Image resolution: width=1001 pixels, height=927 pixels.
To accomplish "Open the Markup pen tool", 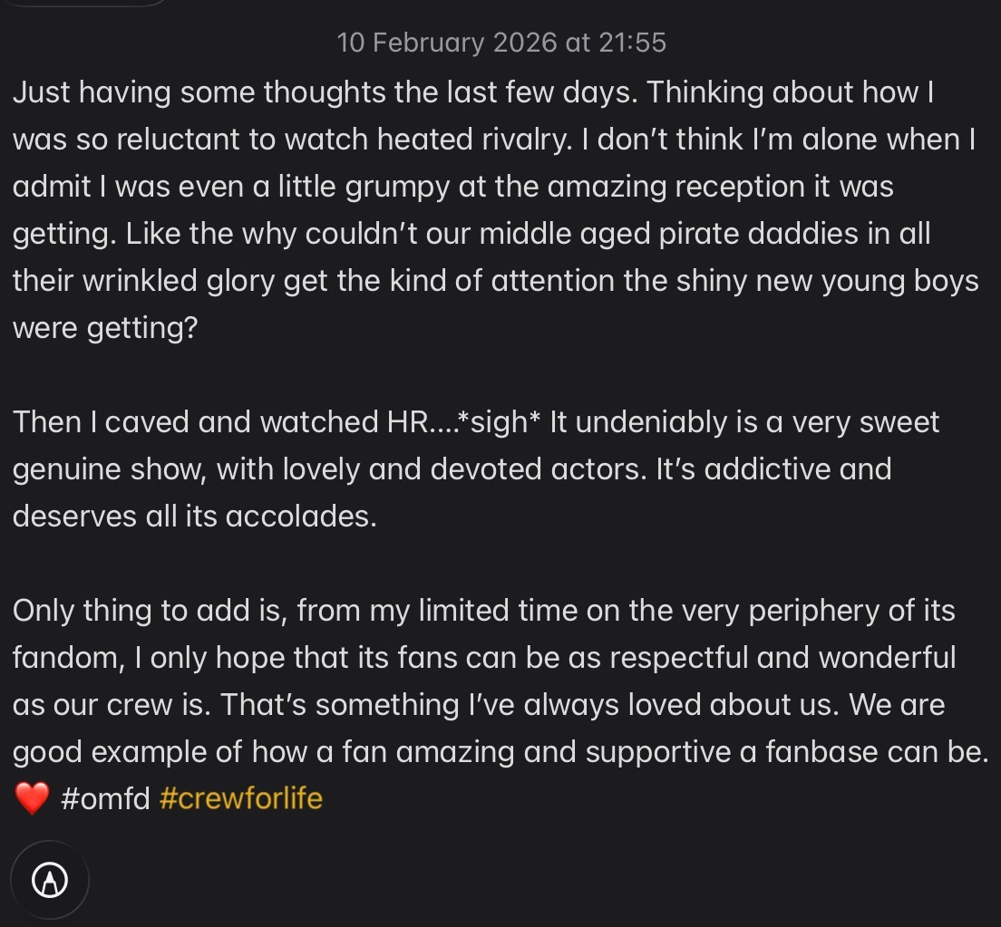I will coord(50,879).
